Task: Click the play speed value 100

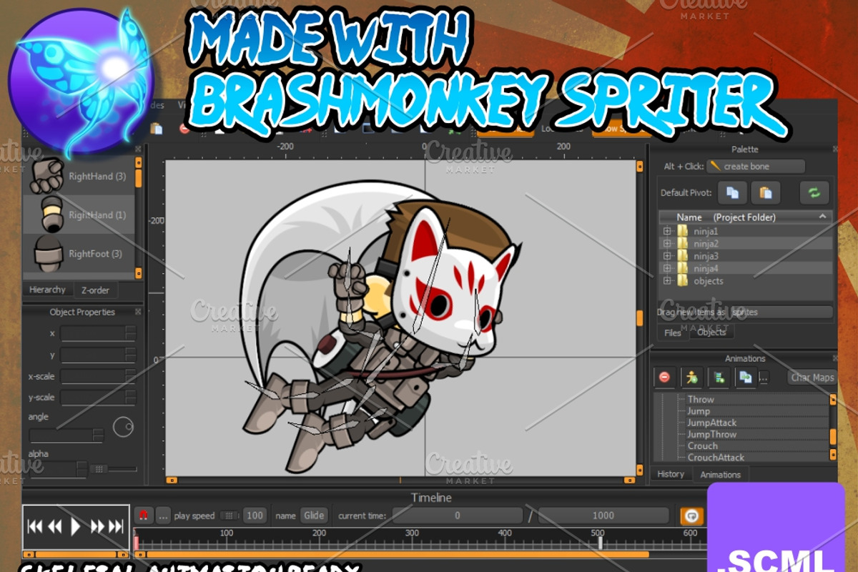Action: point(254,516)
